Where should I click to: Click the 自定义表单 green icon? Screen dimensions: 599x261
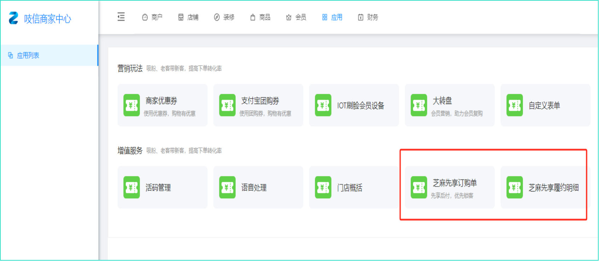click(515, 105)
